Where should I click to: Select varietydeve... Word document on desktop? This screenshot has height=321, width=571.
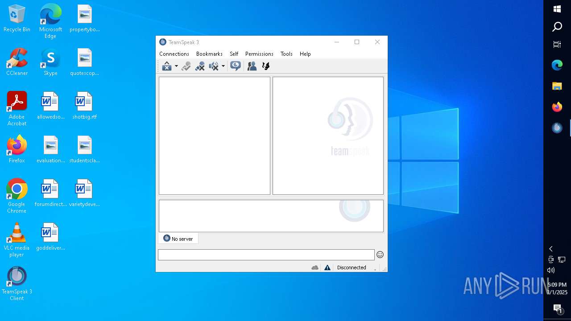[84, 193]
